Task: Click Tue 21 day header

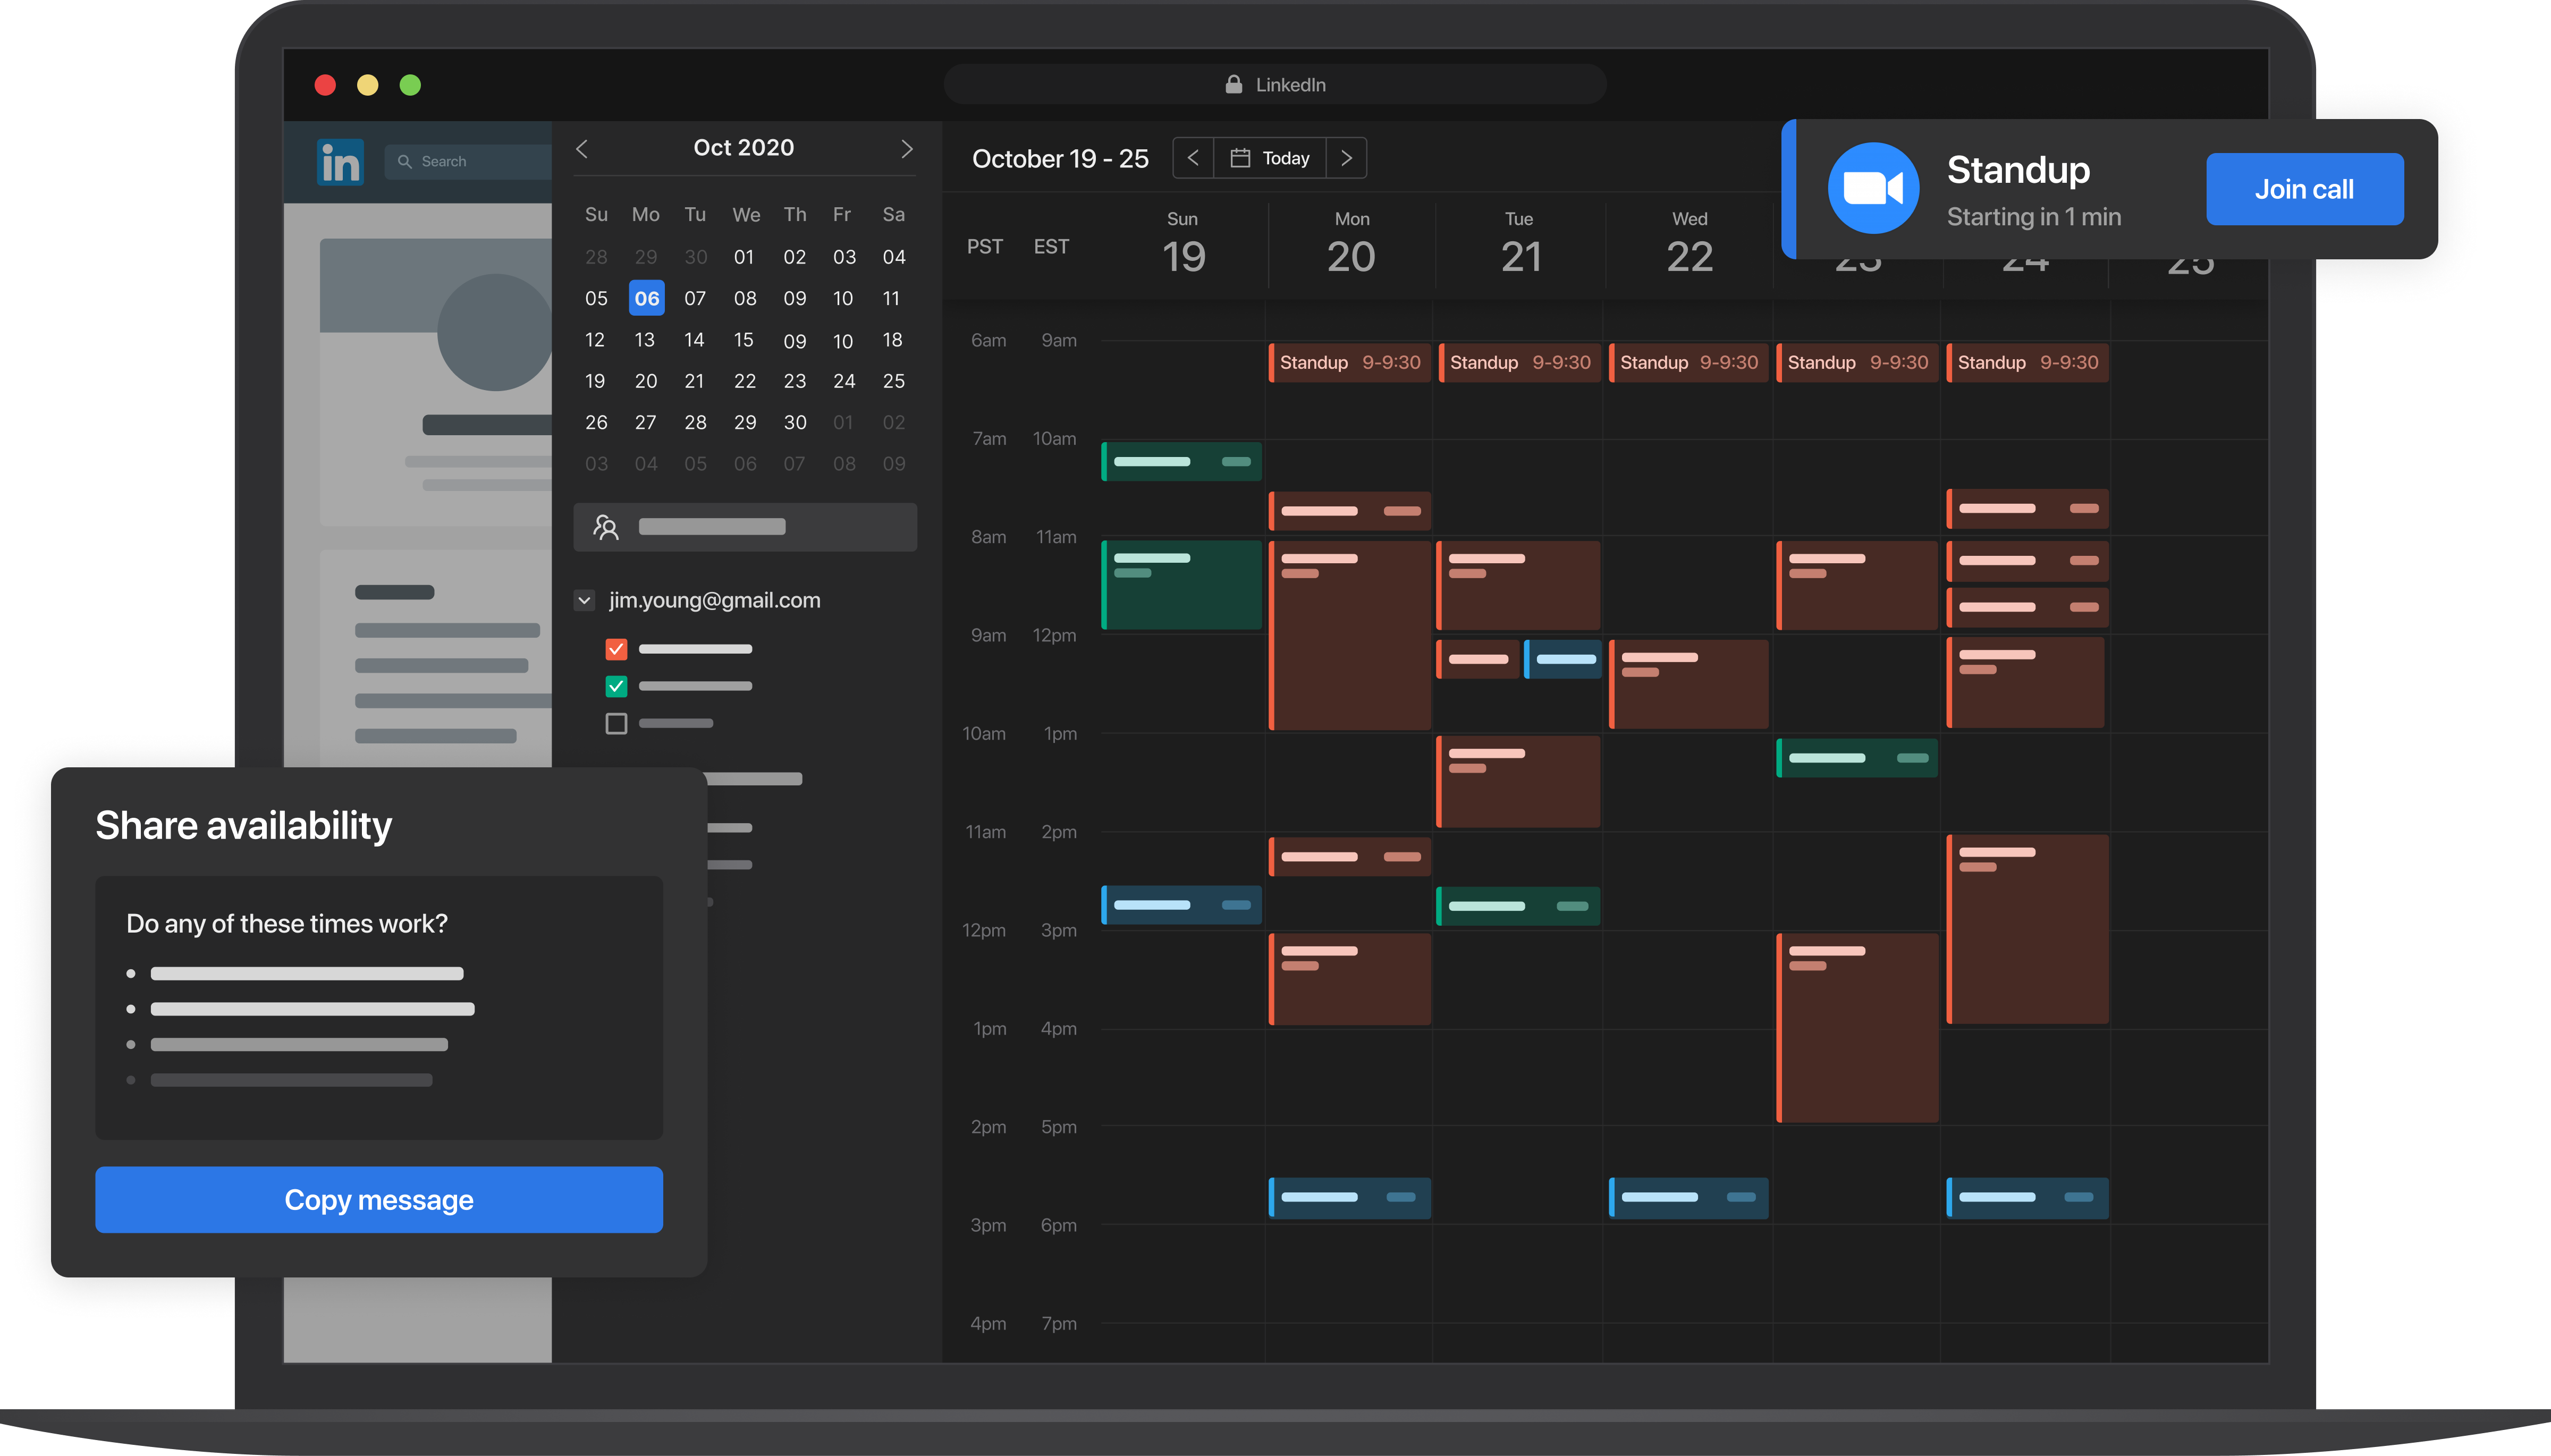Action: pos(1520,244)
